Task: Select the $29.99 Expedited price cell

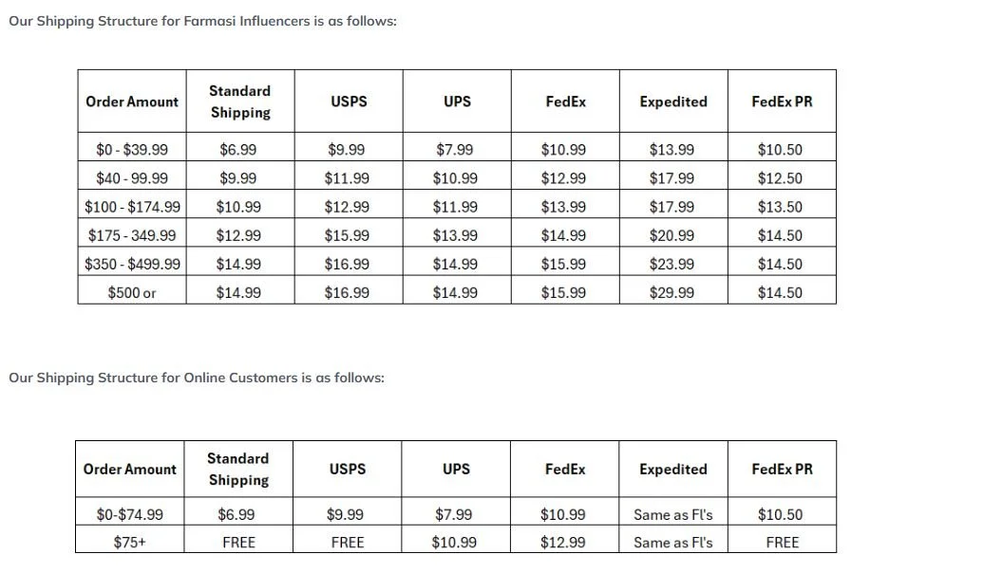Action: click(x=672, y=293)
